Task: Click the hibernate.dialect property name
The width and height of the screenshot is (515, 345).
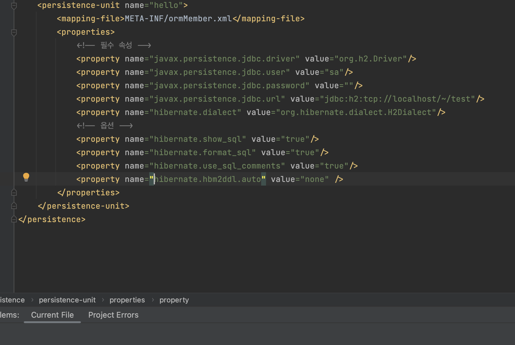Action: click(x=195, y=112)
